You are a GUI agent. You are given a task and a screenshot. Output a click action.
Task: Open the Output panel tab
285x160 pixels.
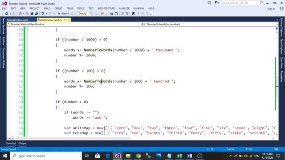pos(23,143)
